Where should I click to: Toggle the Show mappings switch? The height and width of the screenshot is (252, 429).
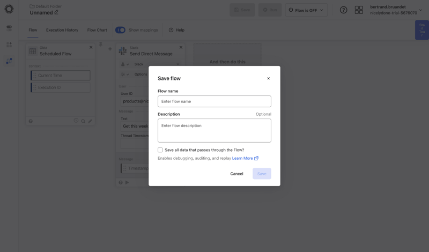click(120, 30)
